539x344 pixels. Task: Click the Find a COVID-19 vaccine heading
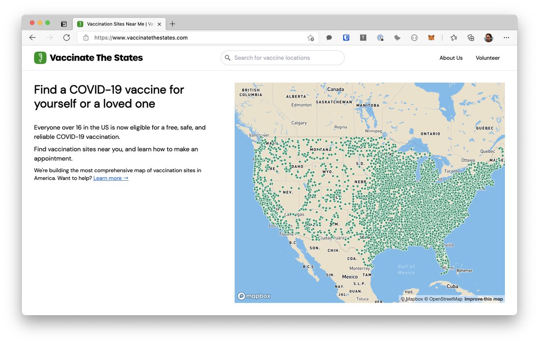point(109,96)
